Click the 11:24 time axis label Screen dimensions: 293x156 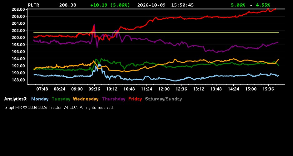146,89
